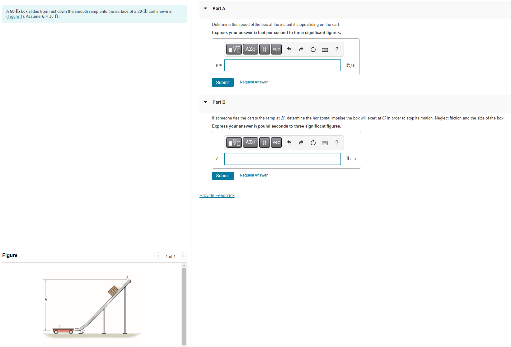Screen dimensions: 511x347
Task: Redo an entry using Part B's redo arrow
Action: click(301, 143)
